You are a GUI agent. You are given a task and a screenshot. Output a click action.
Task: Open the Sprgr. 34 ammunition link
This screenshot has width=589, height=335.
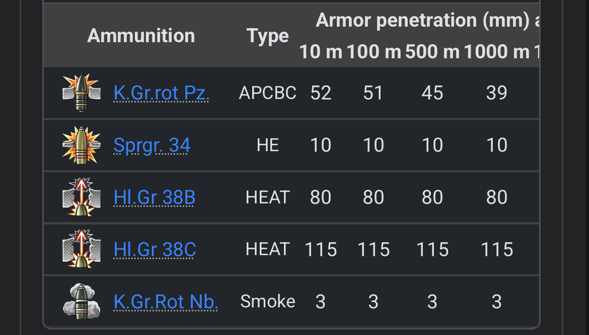tap(152, 145)
